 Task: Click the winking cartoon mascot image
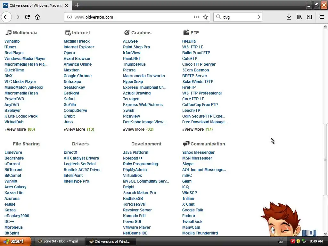click(x=280, y=219)
